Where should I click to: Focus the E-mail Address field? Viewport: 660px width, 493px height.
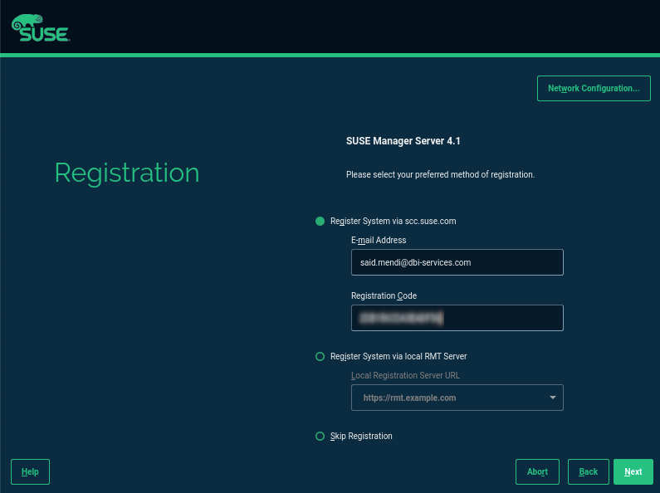click(x=457, y=262)
